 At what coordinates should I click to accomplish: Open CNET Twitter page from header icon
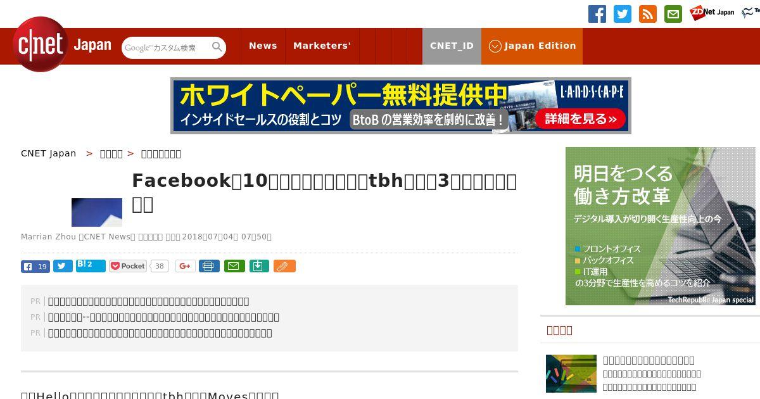[623, 14]
